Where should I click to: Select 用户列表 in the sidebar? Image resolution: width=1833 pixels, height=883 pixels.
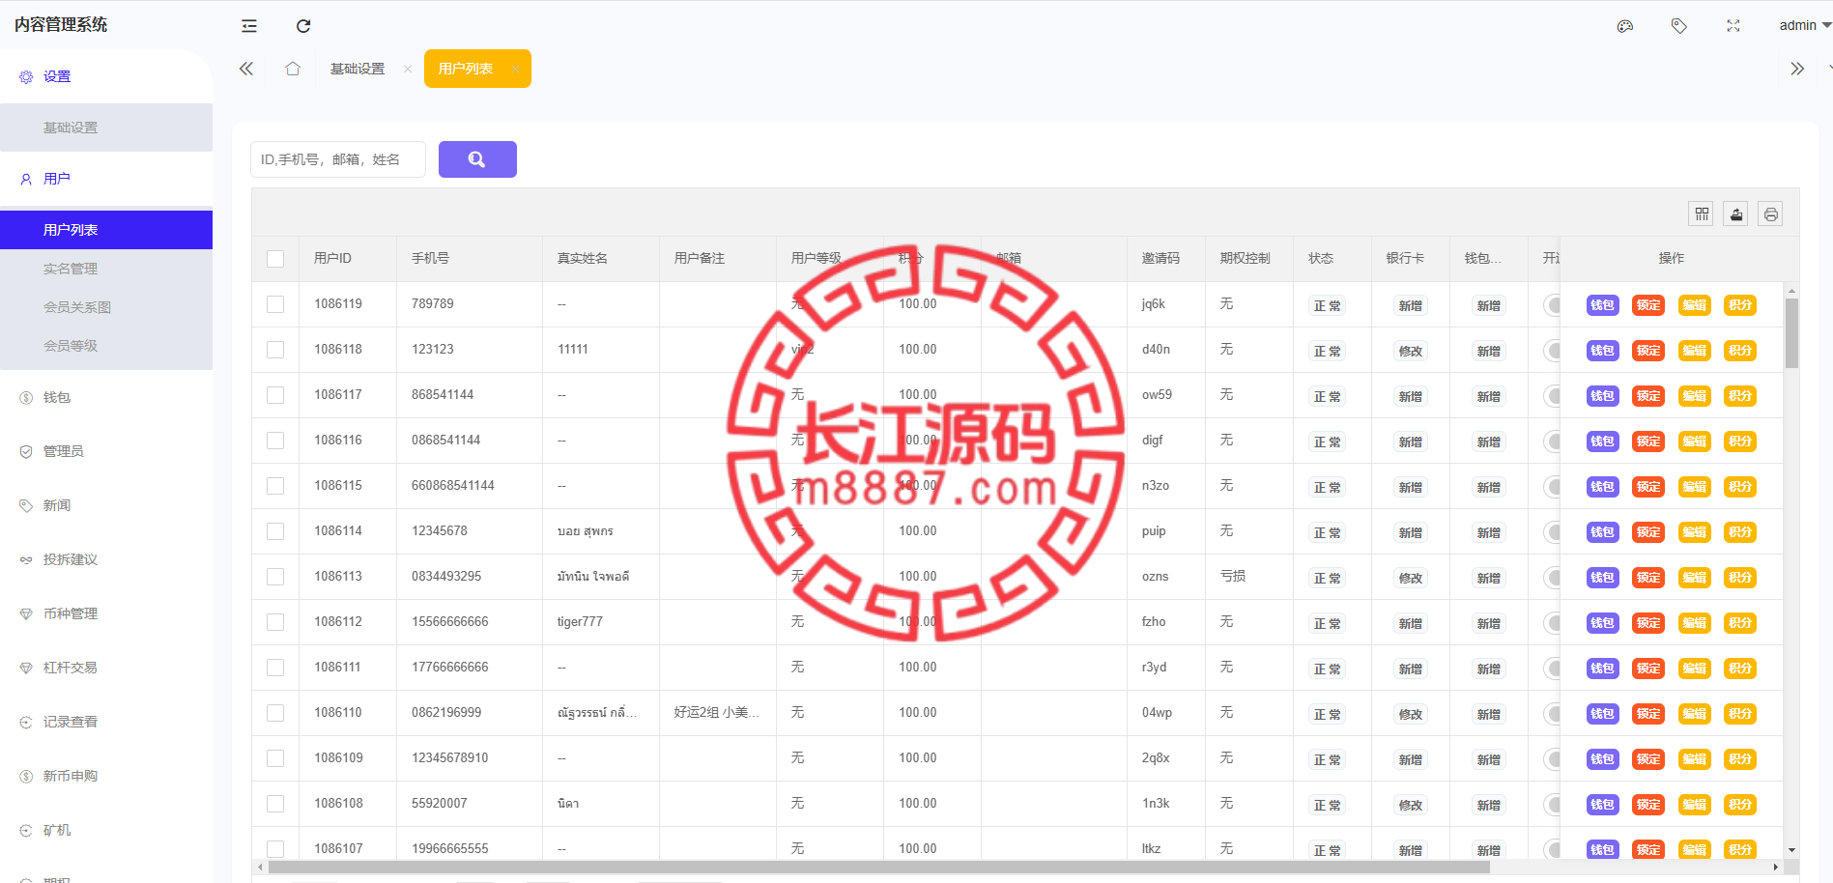[x=106, y=230]
